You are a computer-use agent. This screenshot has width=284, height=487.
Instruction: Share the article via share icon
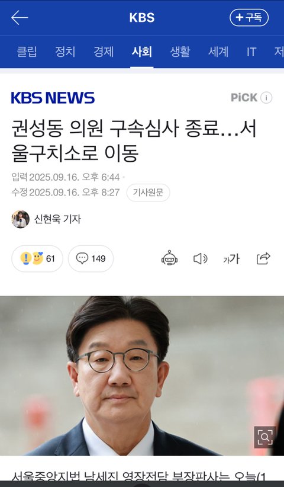pos(263,258)
